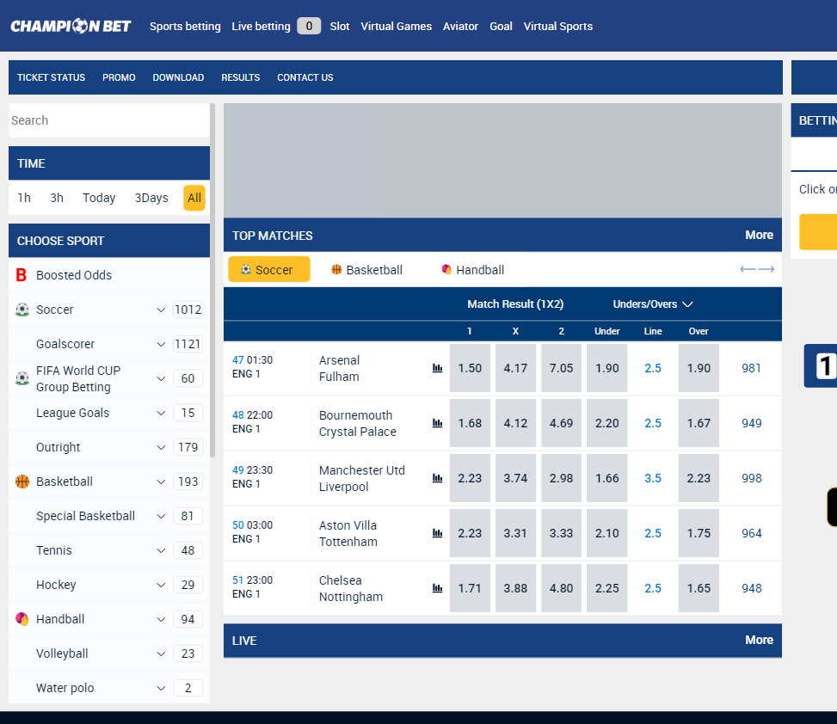The width and height of the screenshot is (837, 724).
Task: Click More in TOP MATCHES header
Action: click(759, 236)
